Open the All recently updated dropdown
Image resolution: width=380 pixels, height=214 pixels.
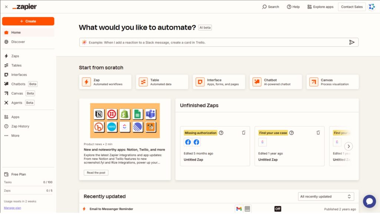coord(326,197)
